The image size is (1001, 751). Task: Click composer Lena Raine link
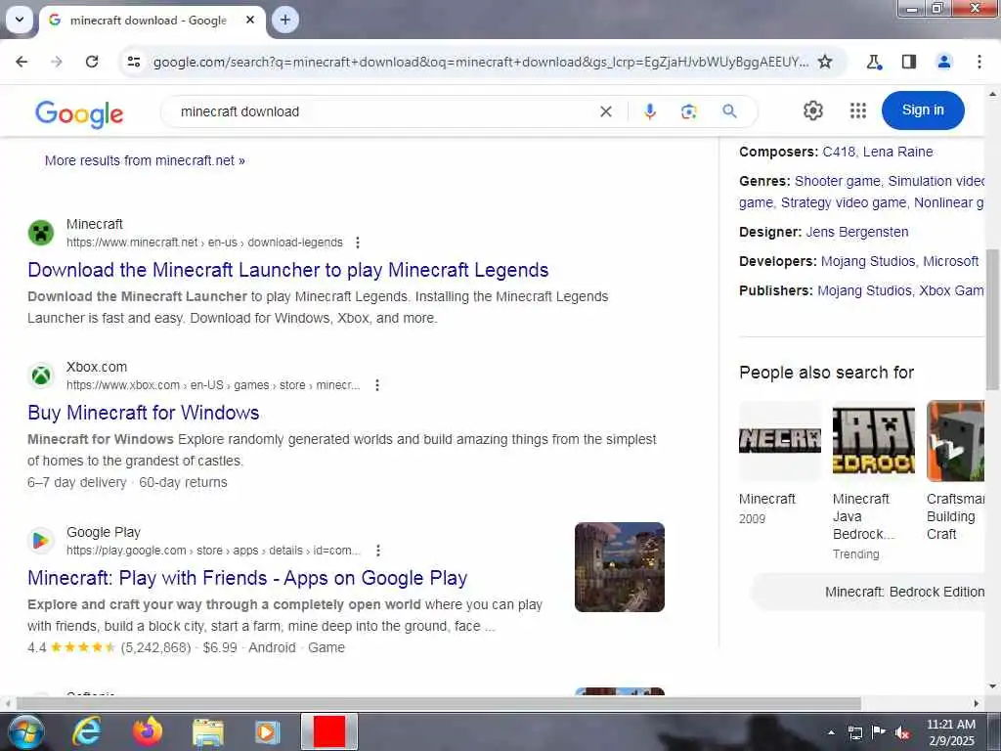897,152
